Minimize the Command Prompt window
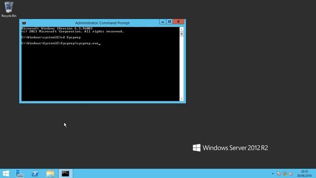This screenshot has width=316, height=178. pos(162,22)
